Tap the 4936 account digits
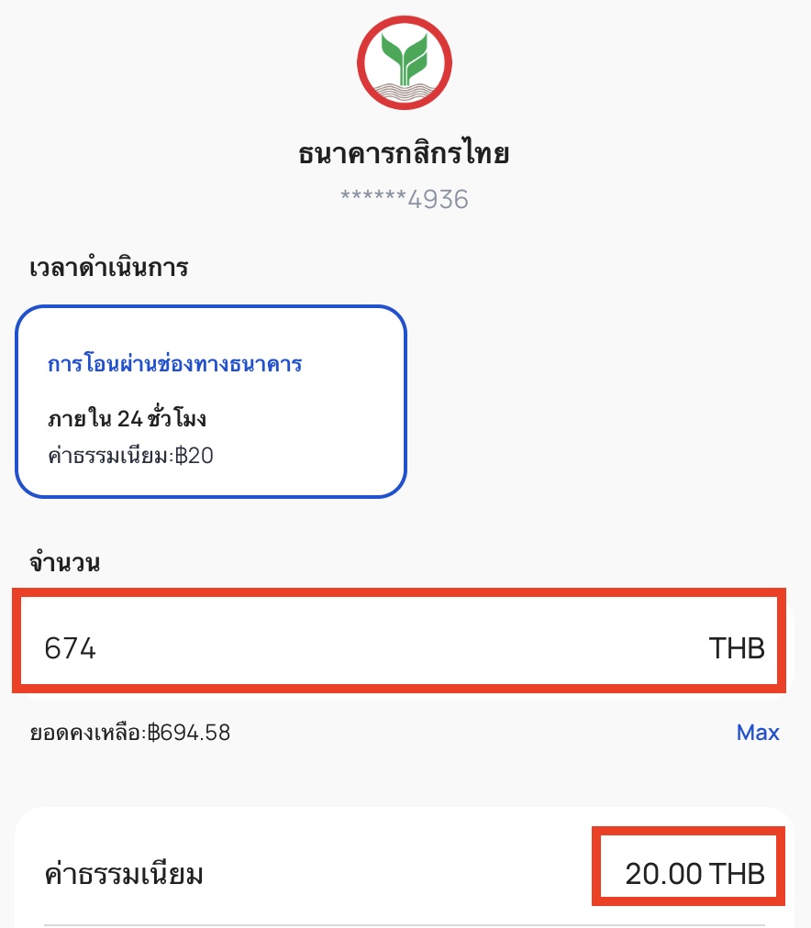This screenshot has width=811, height=928. click(438, 200)
